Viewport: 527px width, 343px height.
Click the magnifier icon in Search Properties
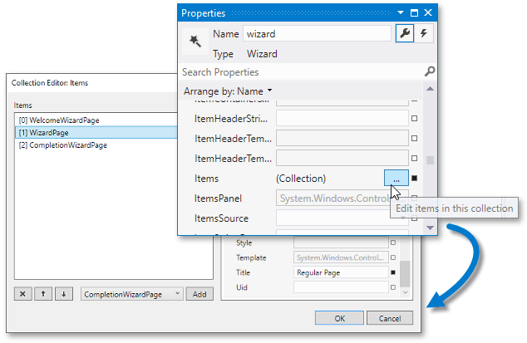coord(430,71)
